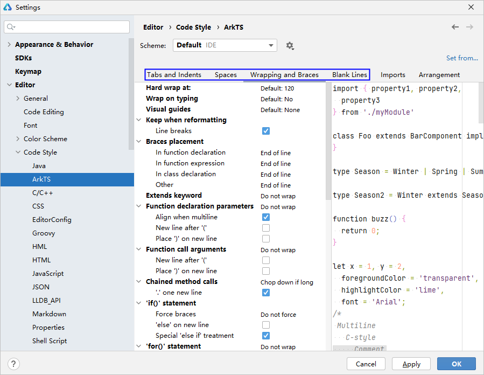Enable New line after '(' for function call arguments

click(x=266, y=260)
